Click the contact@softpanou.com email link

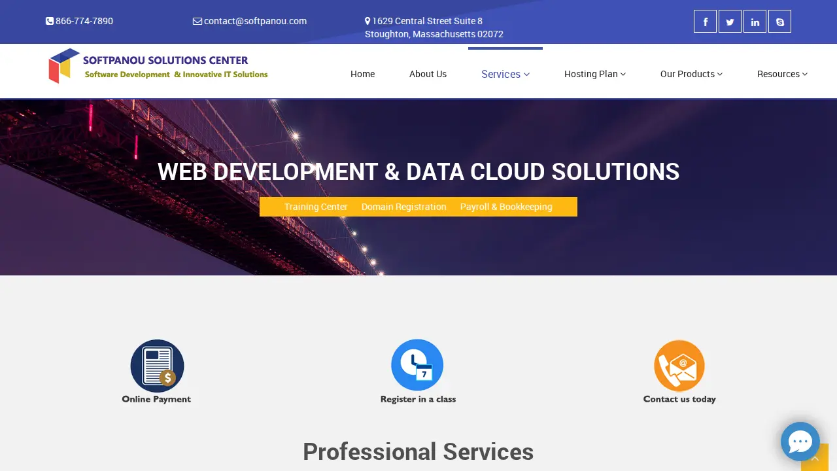[255, 21]
